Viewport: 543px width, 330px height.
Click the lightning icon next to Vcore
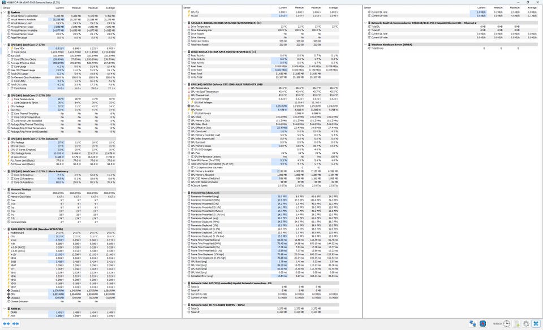pyautogui.click(x=8, y=240)
